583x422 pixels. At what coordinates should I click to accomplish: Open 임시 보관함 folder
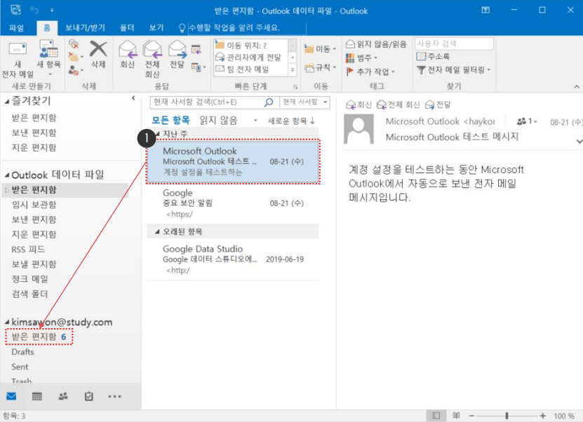tap(34, 205)
